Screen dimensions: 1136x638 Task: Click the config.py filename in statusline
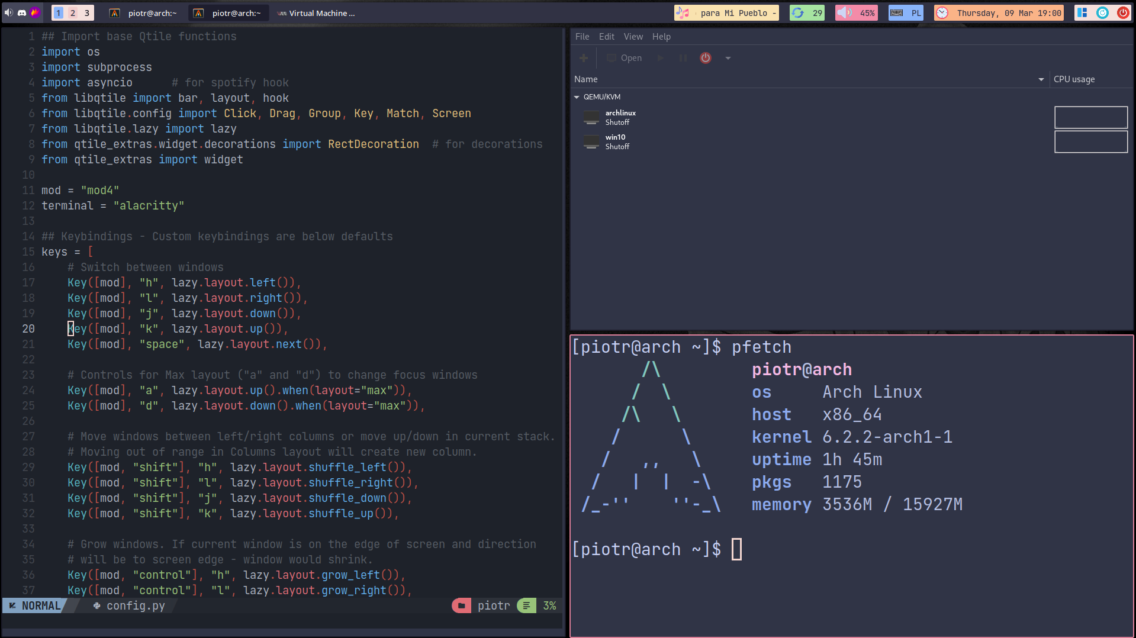(136, 605)
